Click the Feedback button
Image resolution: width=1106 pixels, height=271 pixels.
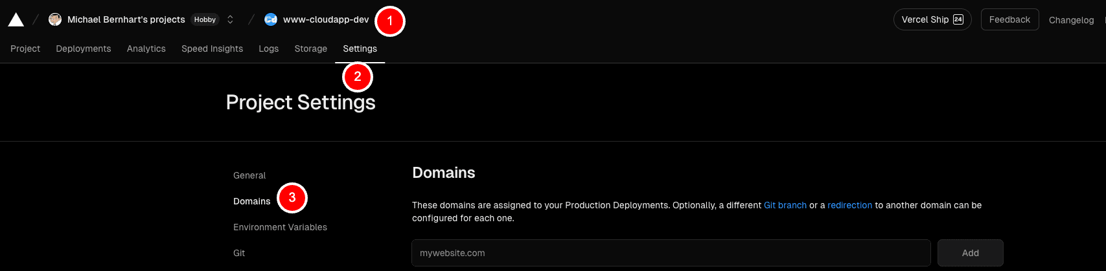[x=1009, y=19]
